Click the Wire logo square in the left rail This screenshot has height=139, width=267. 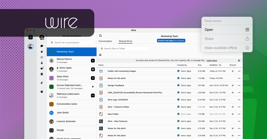coord(31,37)
